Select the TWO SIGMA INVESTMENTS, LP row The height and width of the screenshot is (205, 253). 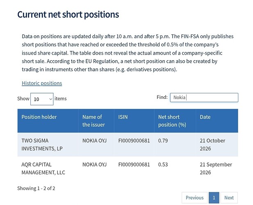128,144
